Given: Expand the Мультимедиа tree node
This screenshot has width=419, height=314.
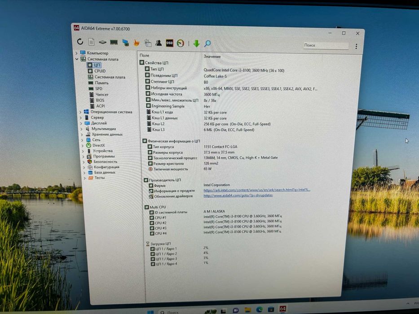Looking at the screenshot, I should point(81,129).
